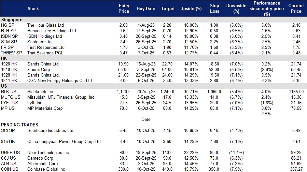Screen dimensions: 307x172
Task: Select Lyft, Inc. company name
Action: 35,103
